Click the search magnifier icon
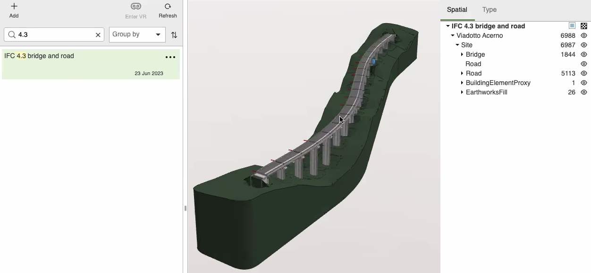 pyautogui.click(x=12, y=34)
